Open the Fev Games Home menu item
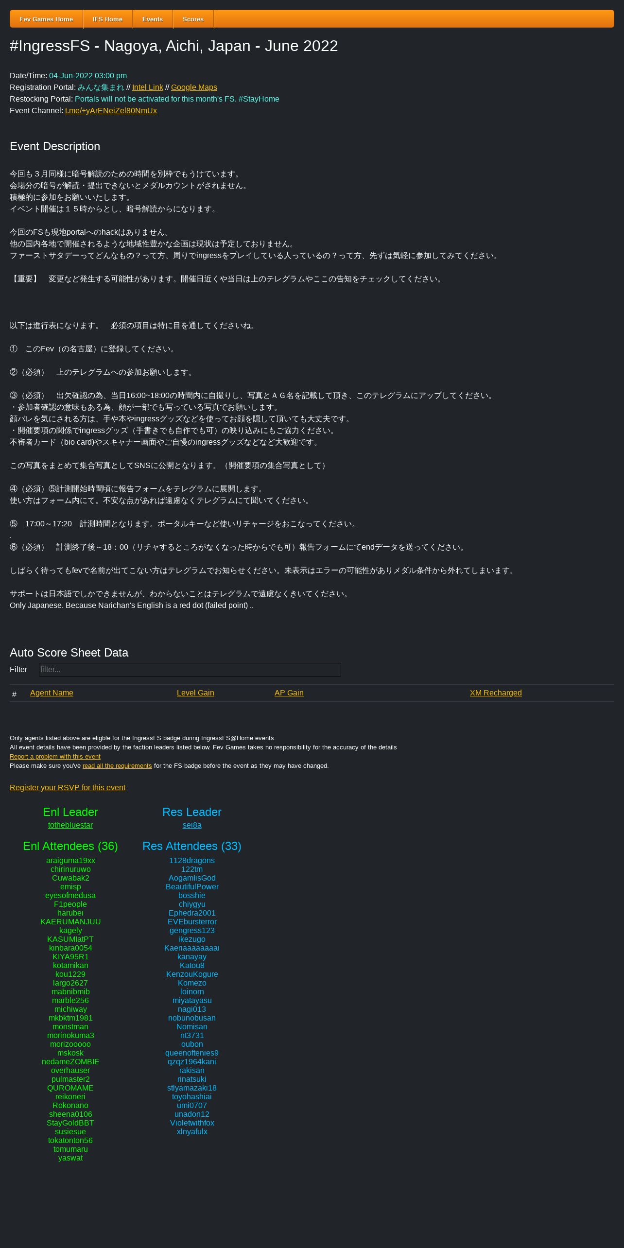This screenshot has width=624, height=1248. tap(46, 19)
